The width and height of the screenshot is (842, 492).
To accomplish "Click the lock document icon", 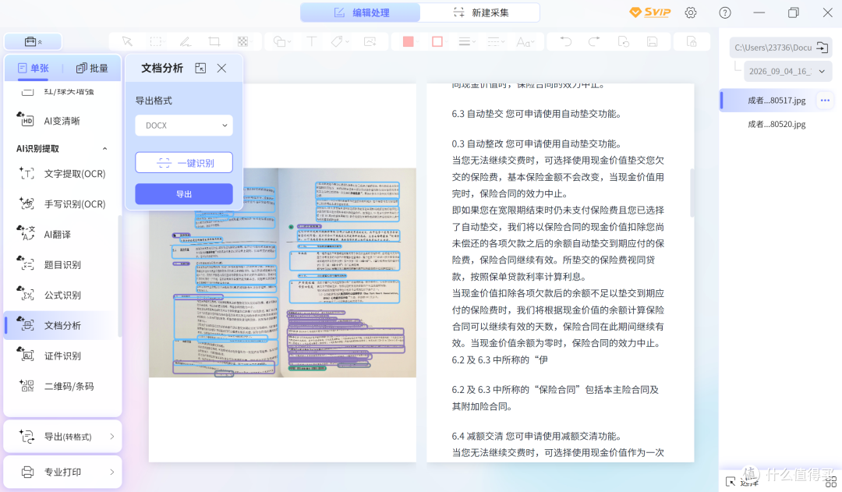I will tap(692, 41).
